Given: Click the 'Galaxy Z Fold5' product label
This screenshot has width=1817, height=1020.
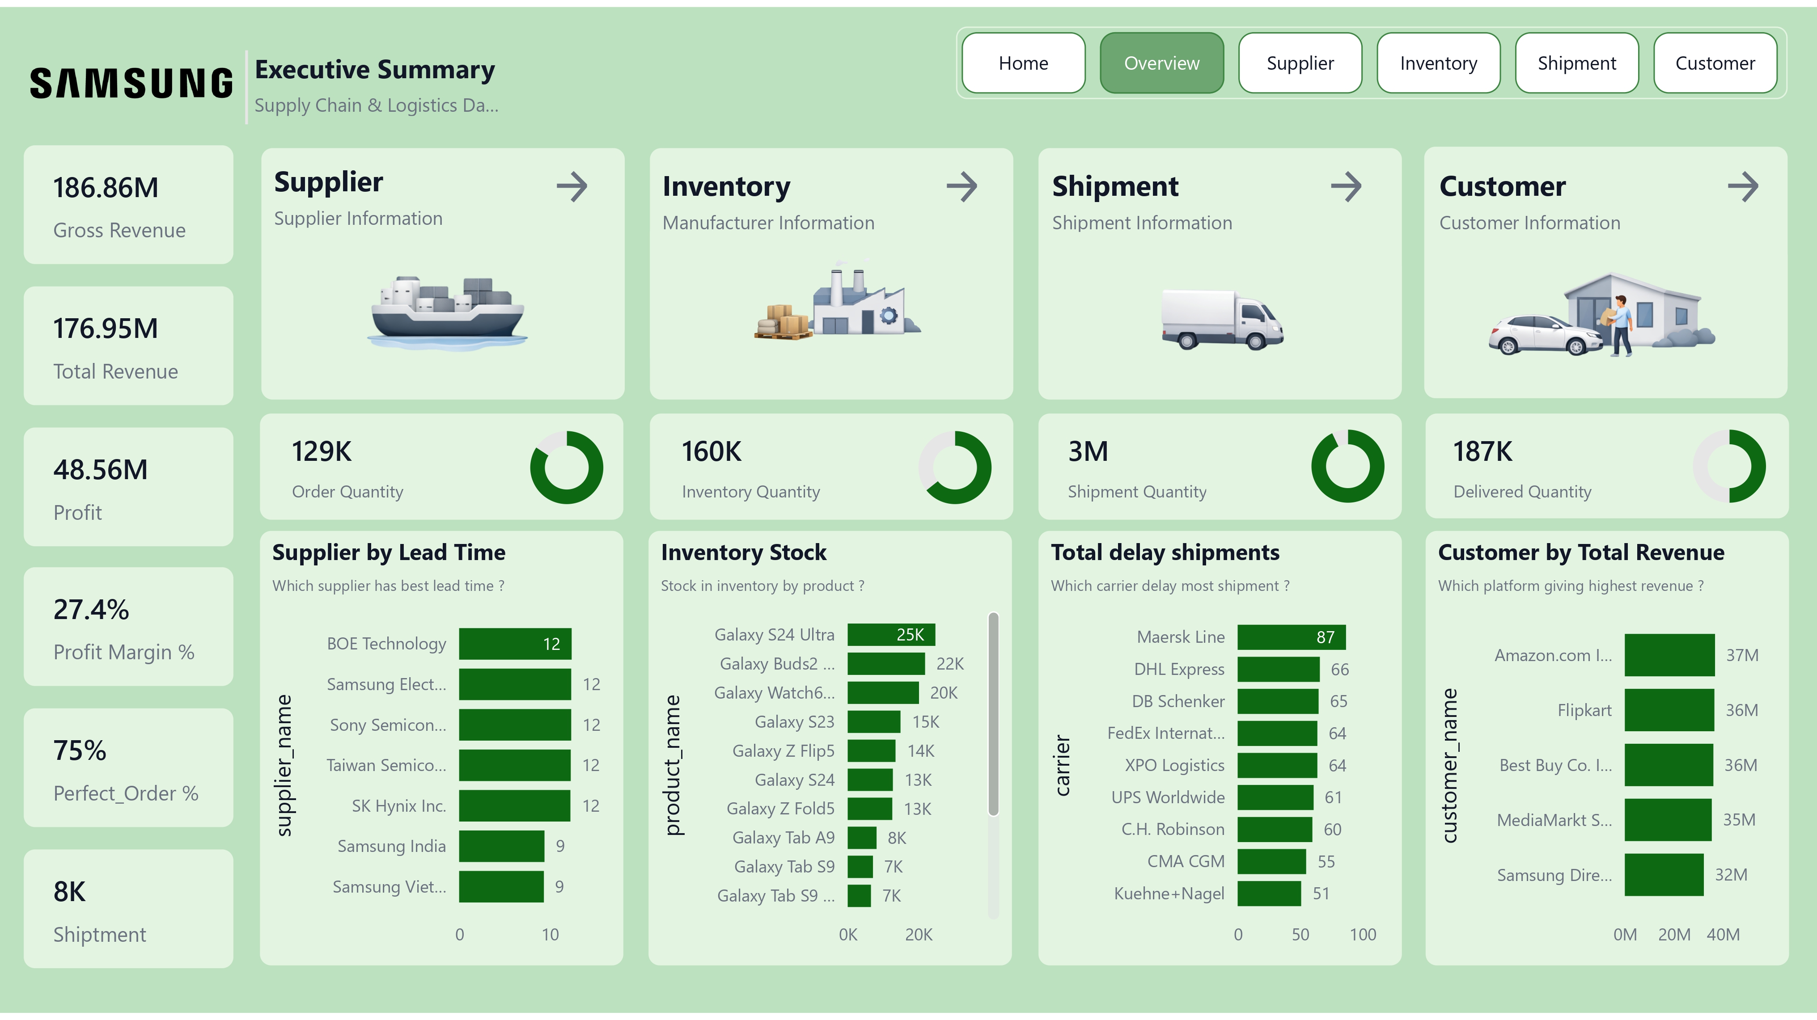Looking at the screenshot, I should (780, 809).
